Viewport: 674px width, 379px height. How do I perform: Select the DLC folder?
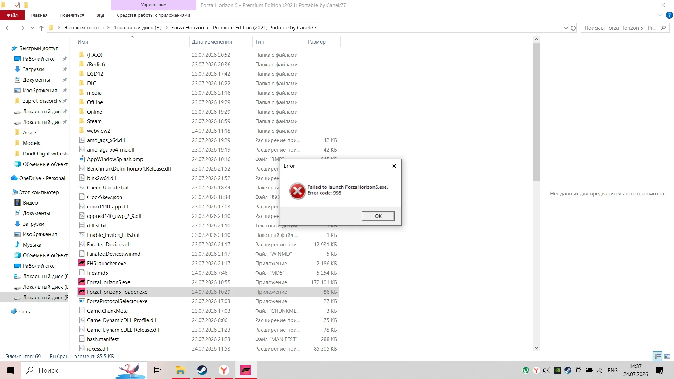92,84
